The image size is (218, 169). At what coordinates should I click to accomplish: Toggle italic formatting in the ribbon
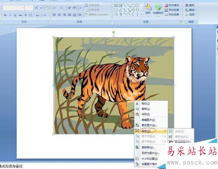pyautogui.click(x=10, y=15)
